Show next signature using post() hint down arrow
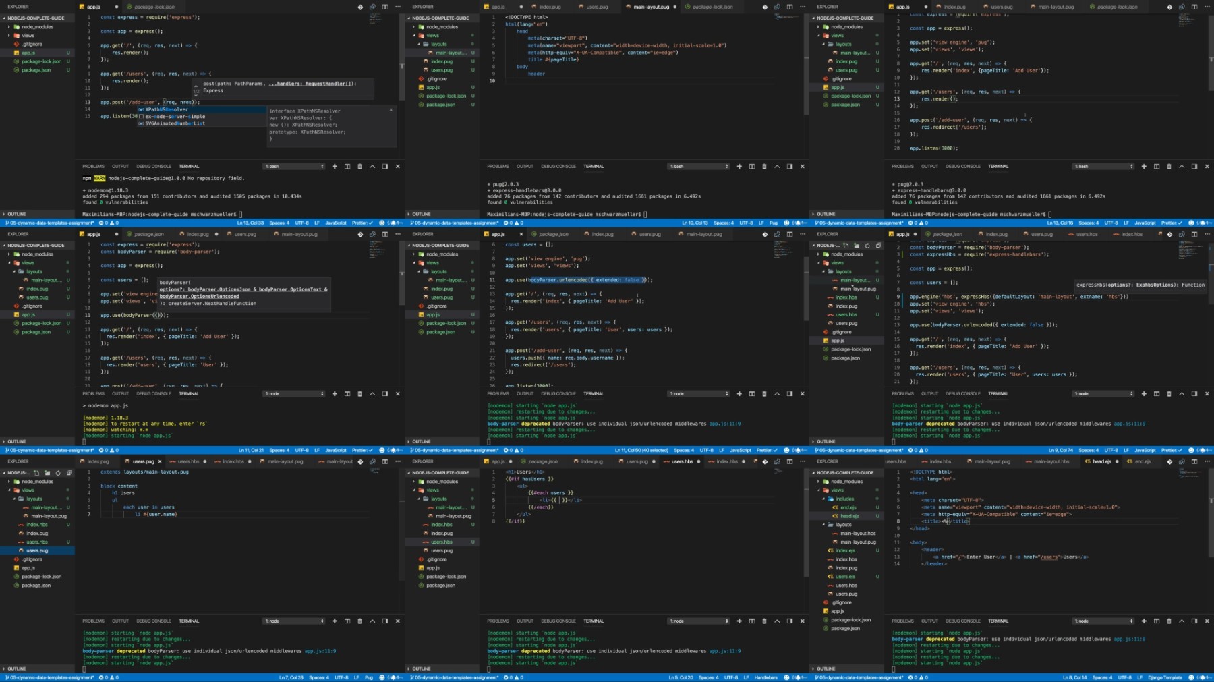 pos(197,94)
